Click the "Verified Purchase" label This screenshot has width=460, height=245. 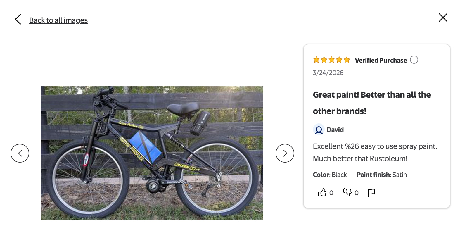(x=381, y=61)
